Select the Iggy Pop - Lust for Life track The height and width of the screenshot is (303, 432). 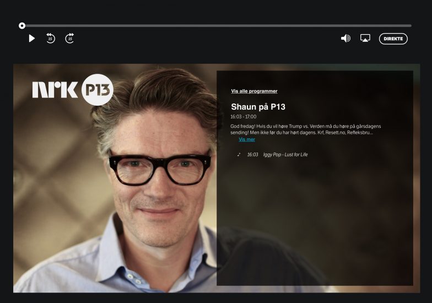pyautogui.click(x=285, y=155)
